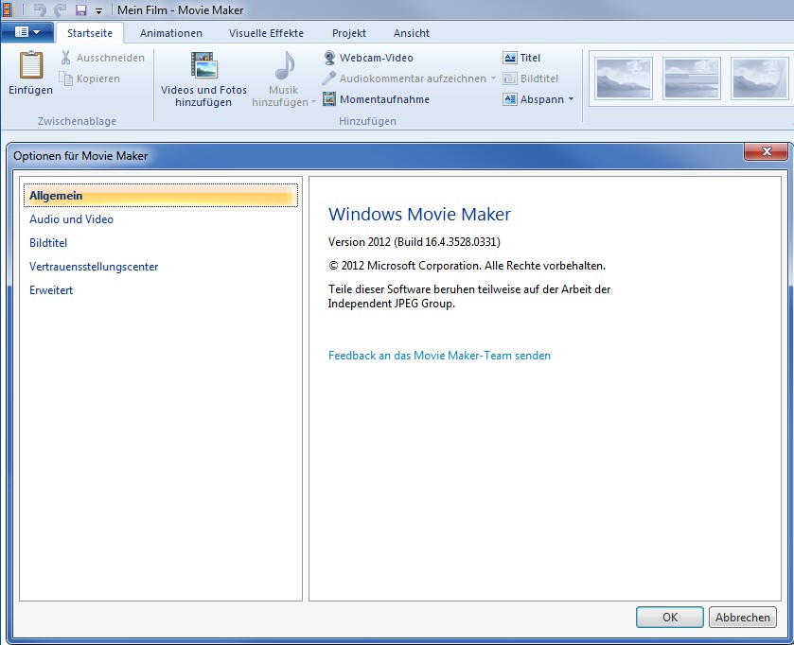794x645 pixels.
Task: Start Webcam-Video recording
Action: point(377,58)
